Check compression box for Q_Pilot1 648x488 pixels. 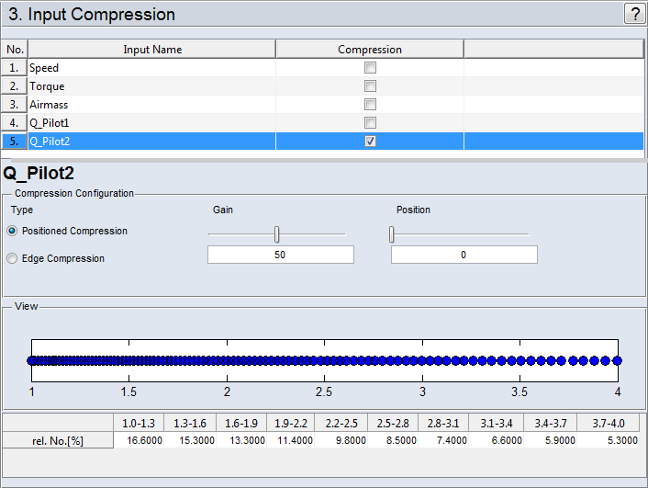coord(370,123)
